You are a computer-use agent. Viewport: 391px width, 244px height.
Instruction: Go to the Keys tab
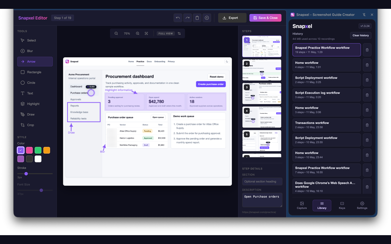pyautogui.click(x=342, y=206)
